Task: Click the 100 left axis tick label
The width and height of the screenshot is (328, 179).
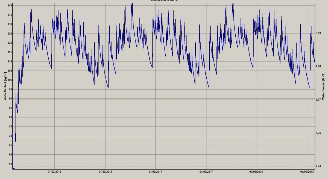Action: tap(10, 80)
